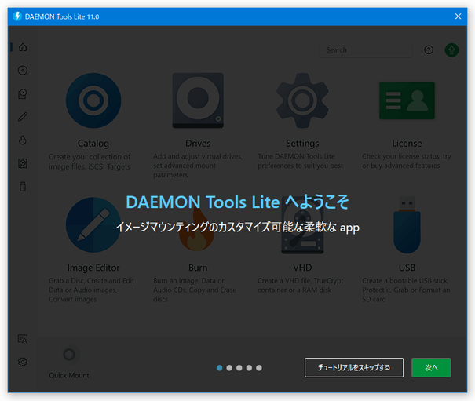Select the first tutorial page dot

coord(220,368)
